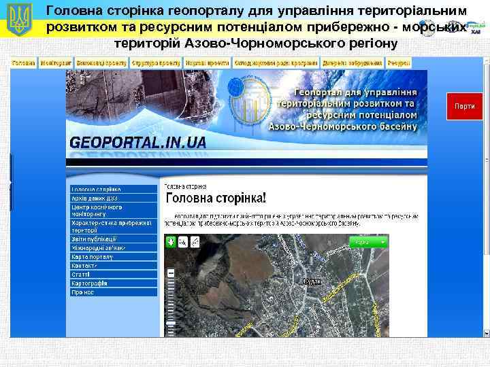Screen dimensions: 490x367
Task: Select the pan hand tool on map
Action: coord(171,242)
